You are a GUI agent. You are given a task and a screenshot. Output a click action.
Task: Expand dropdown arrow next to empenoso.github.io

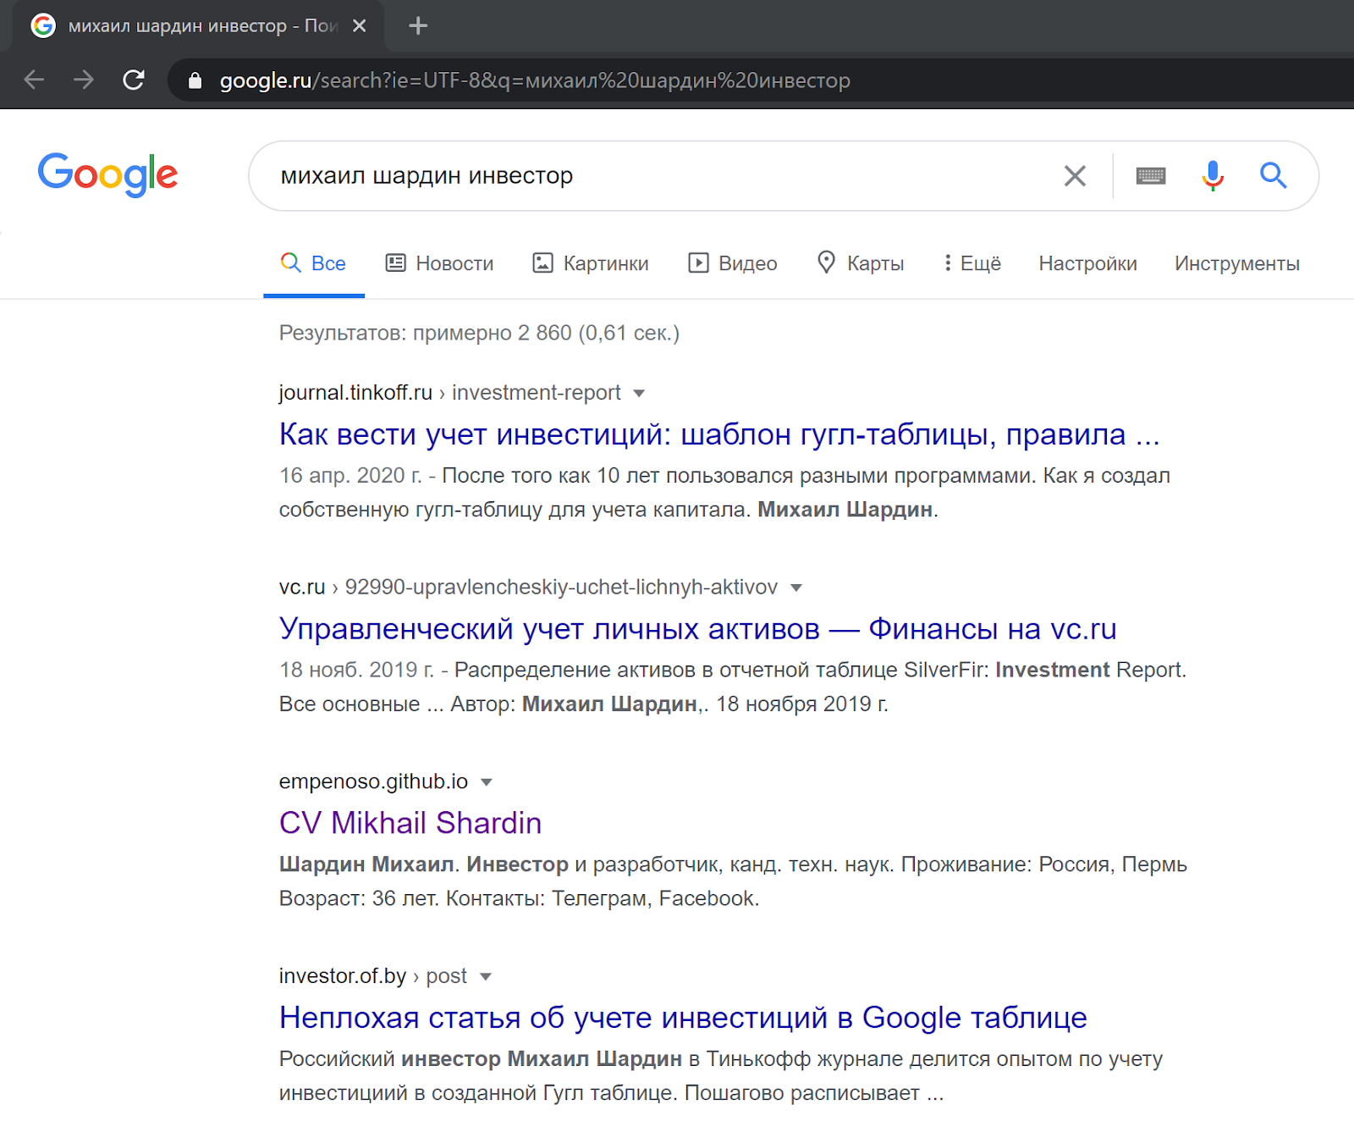tap(486, 782)
